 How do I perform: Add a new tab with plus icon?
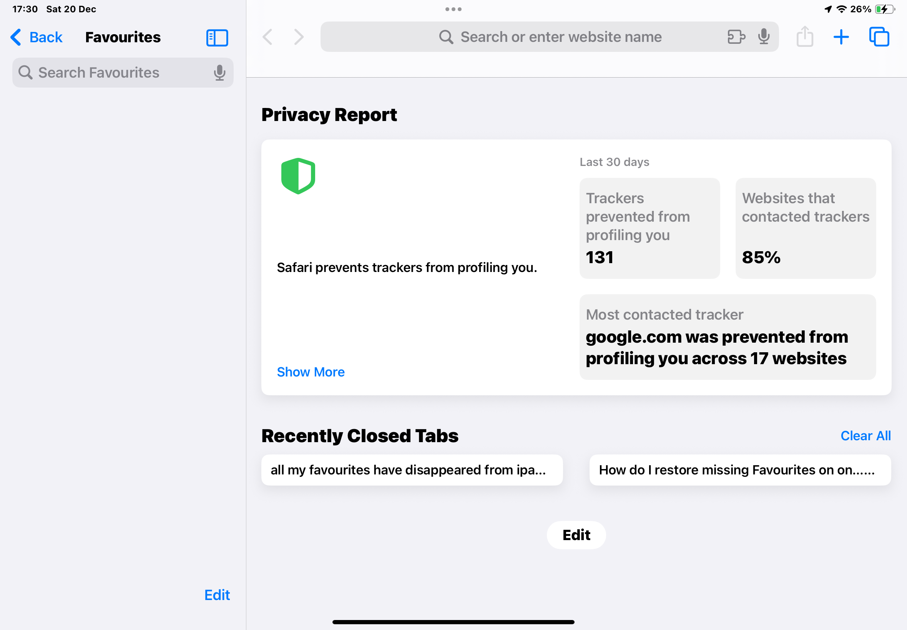pyautogui.click(x=841, y=37)
